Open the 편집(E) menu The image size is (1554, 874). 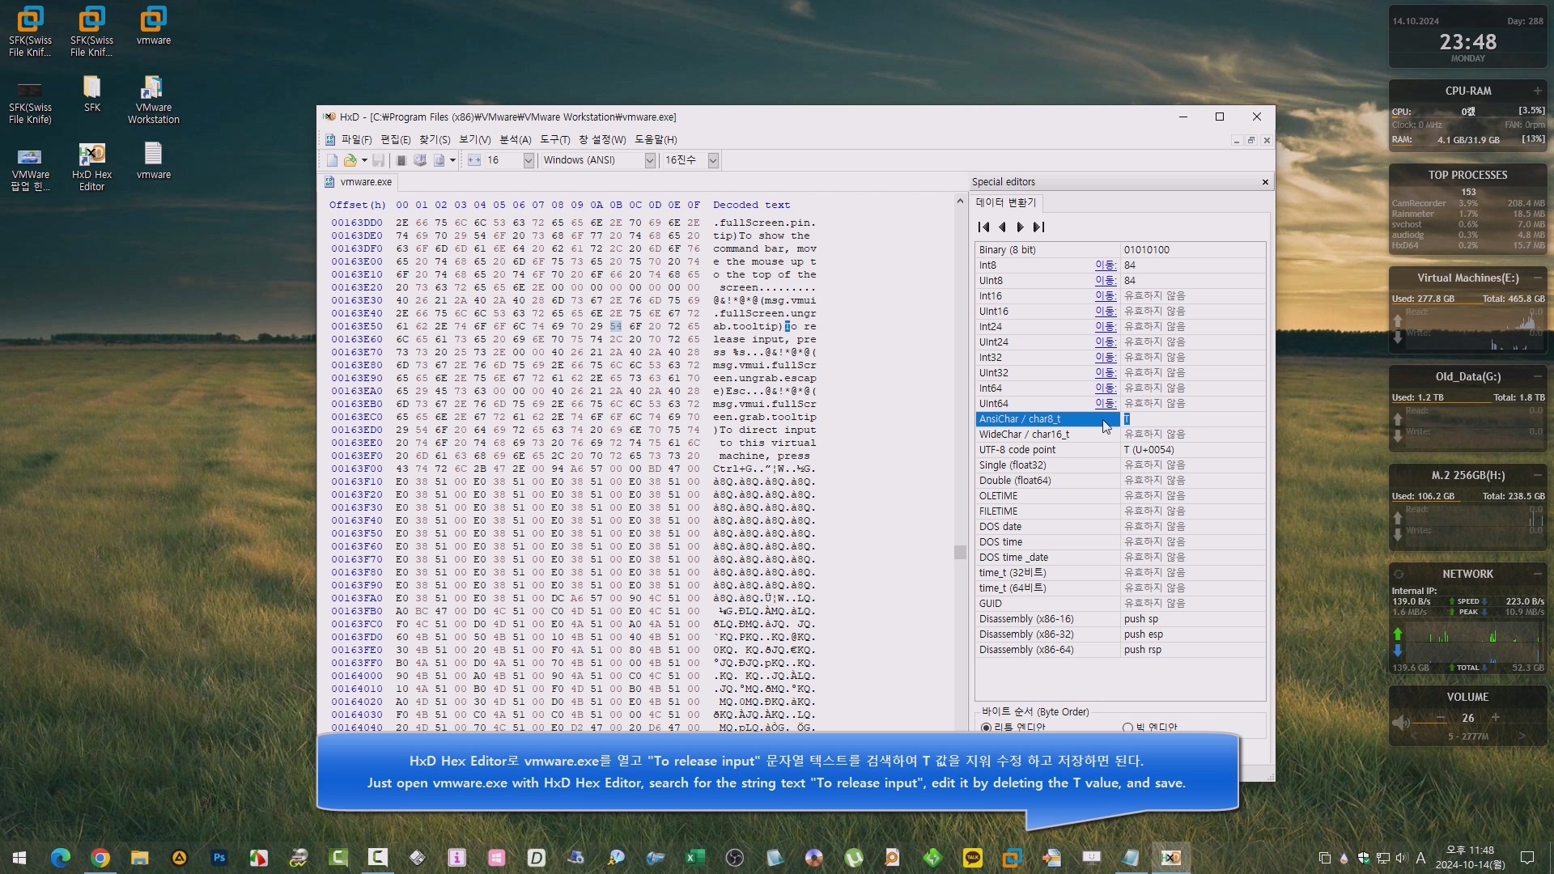pyautogui.click(x=396, y=139)
